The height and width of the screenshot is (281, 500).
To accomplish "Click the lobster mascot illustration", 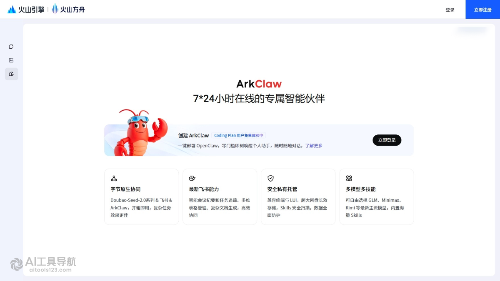I will click(x=140, y=133).
